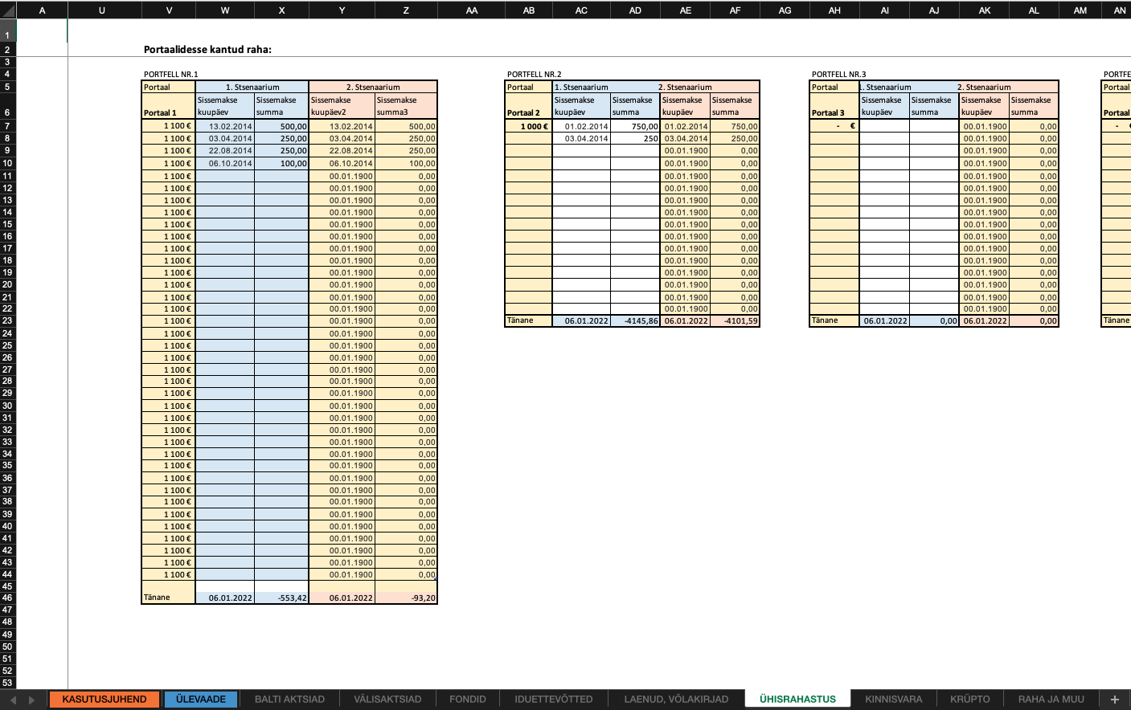This screenshot has width=1131, height=710.
Task: Open the LAENUD, VÕLAKIRJAD tab
Action: 676,700
